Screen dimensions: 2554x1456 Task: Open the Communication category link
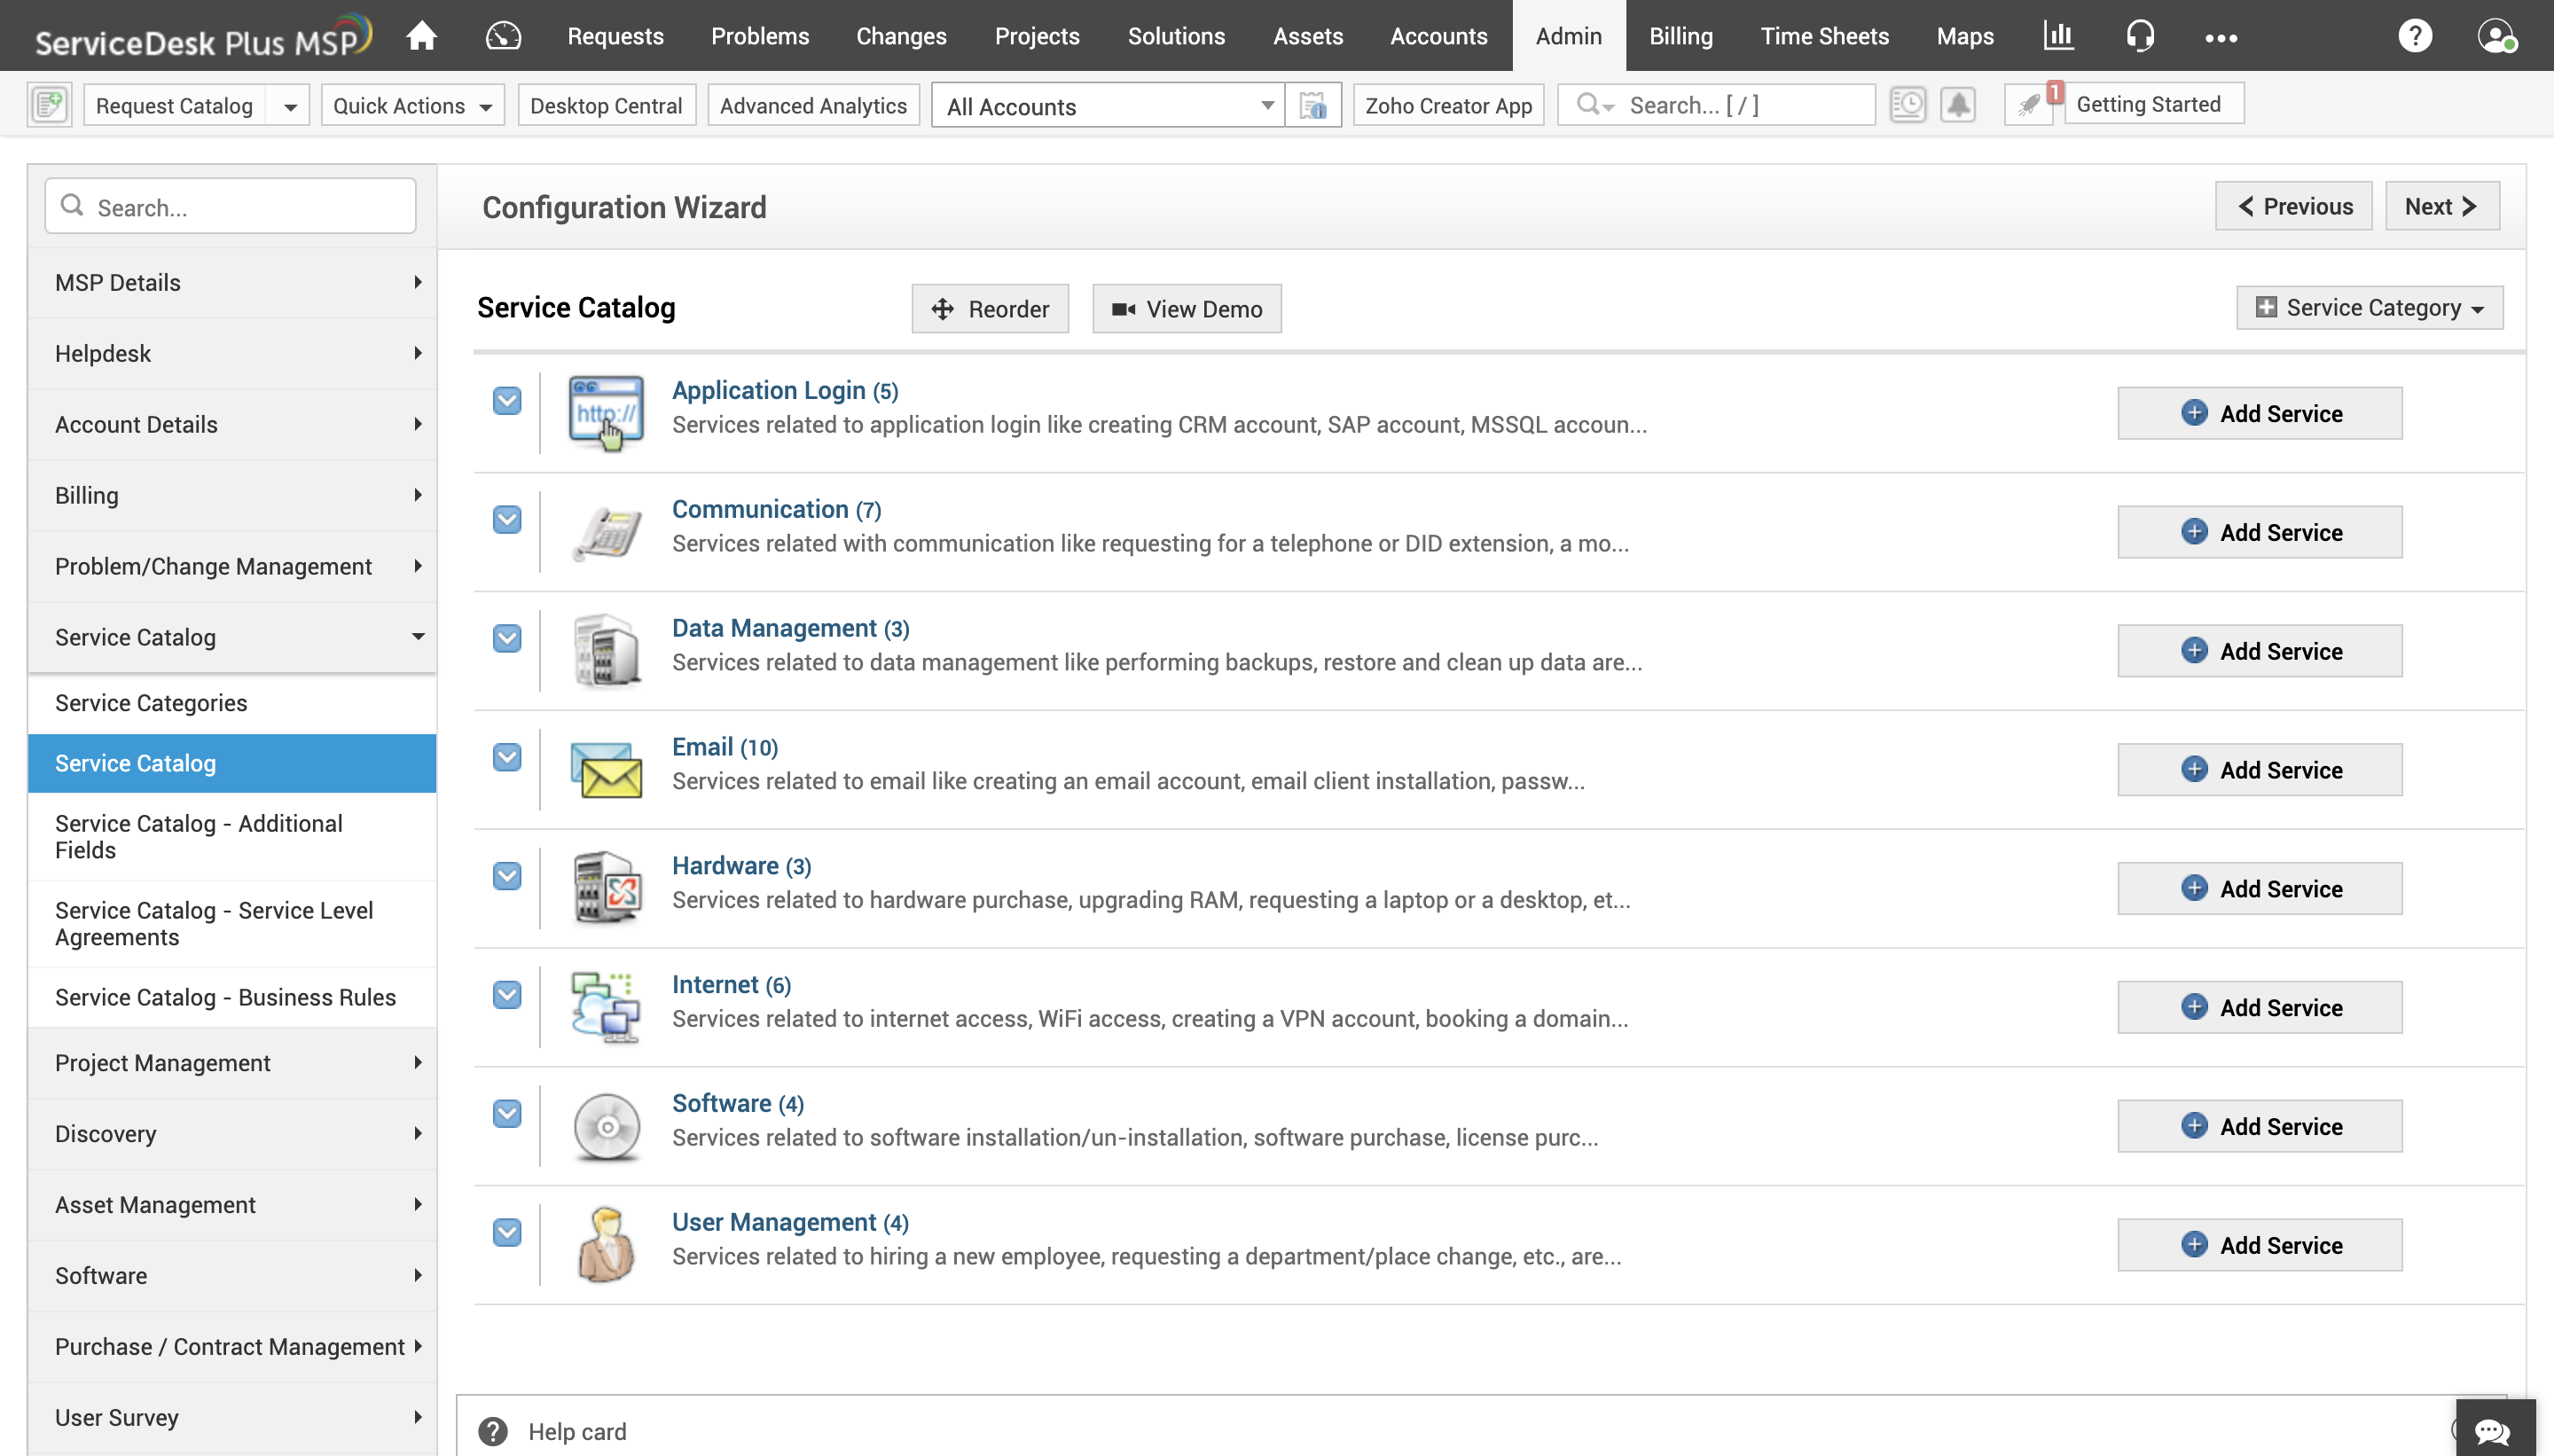760,509
